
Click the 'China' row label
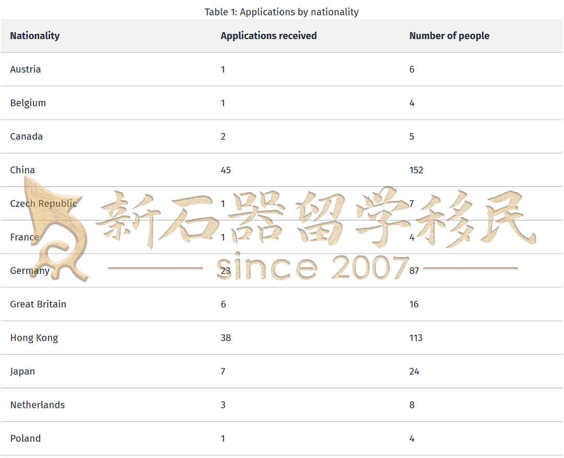[x=22, y=170]
